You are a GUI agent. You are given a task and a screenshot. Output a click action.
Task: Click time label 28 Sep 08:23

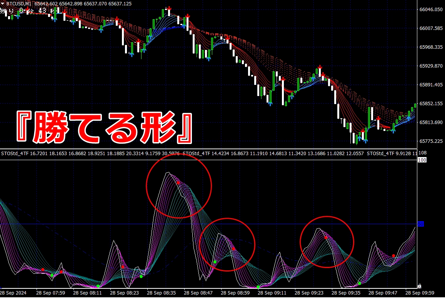coord(124,293)
